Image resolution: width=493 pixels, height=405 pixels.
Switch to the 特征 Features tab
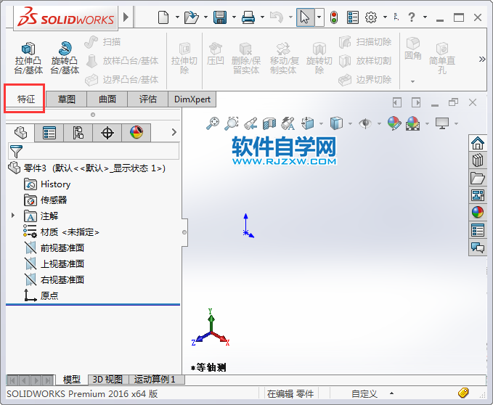tap(26, 99)
